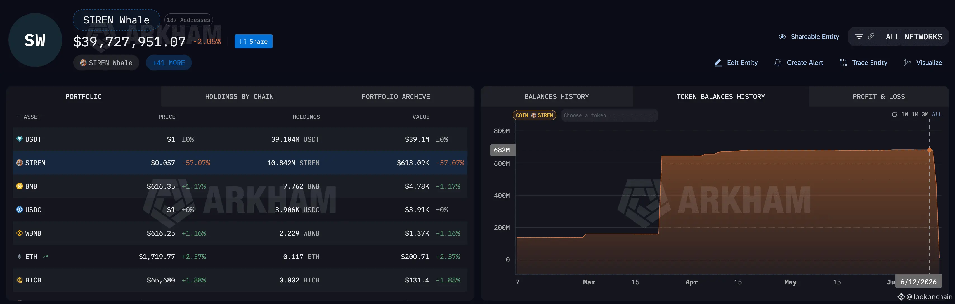Click the COIN SIREN filter chip

534,115
